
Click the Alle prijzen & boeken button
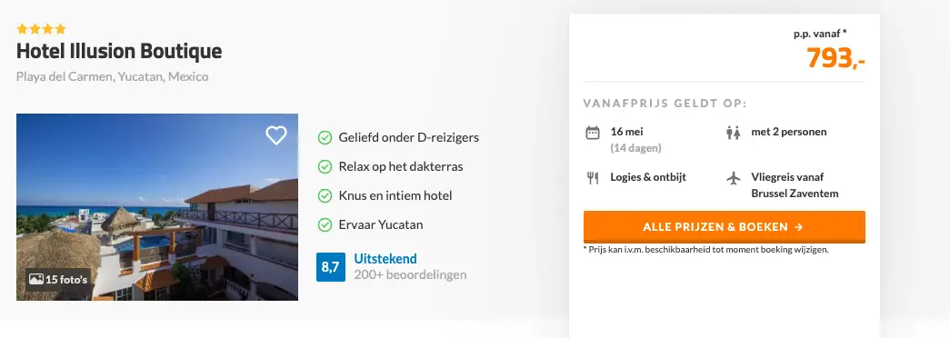[x=724, y=227]
